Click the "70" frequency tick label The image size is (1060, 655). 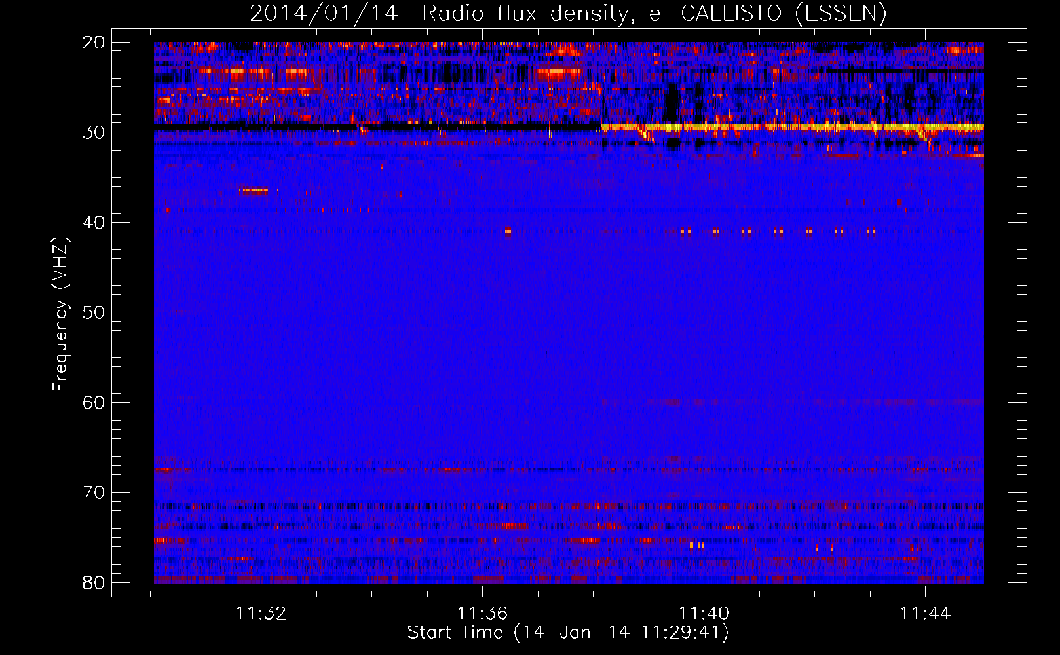click(94, 493)
